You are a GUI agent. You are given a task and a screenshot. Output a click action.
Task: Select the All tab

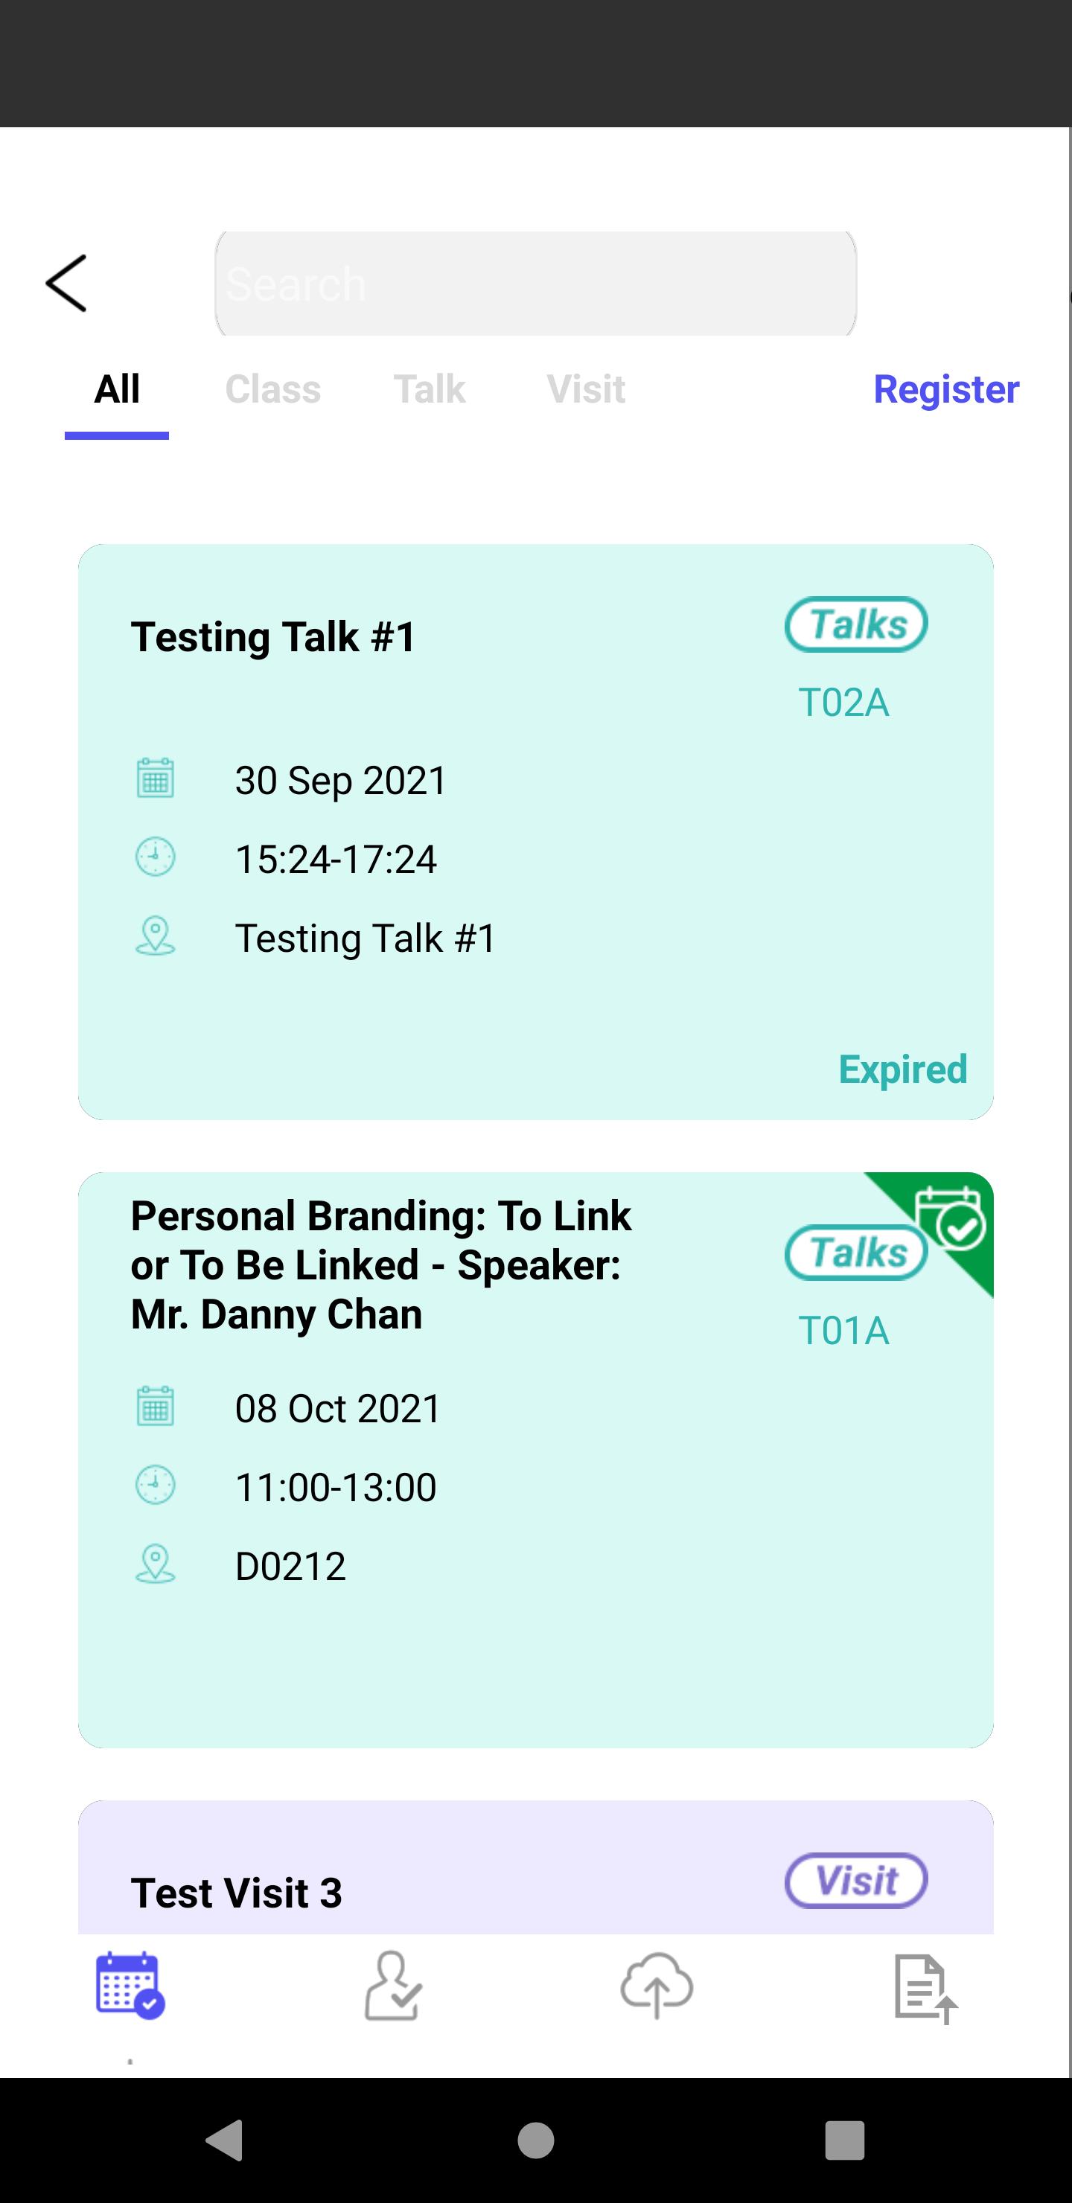(x=117, y=389)
